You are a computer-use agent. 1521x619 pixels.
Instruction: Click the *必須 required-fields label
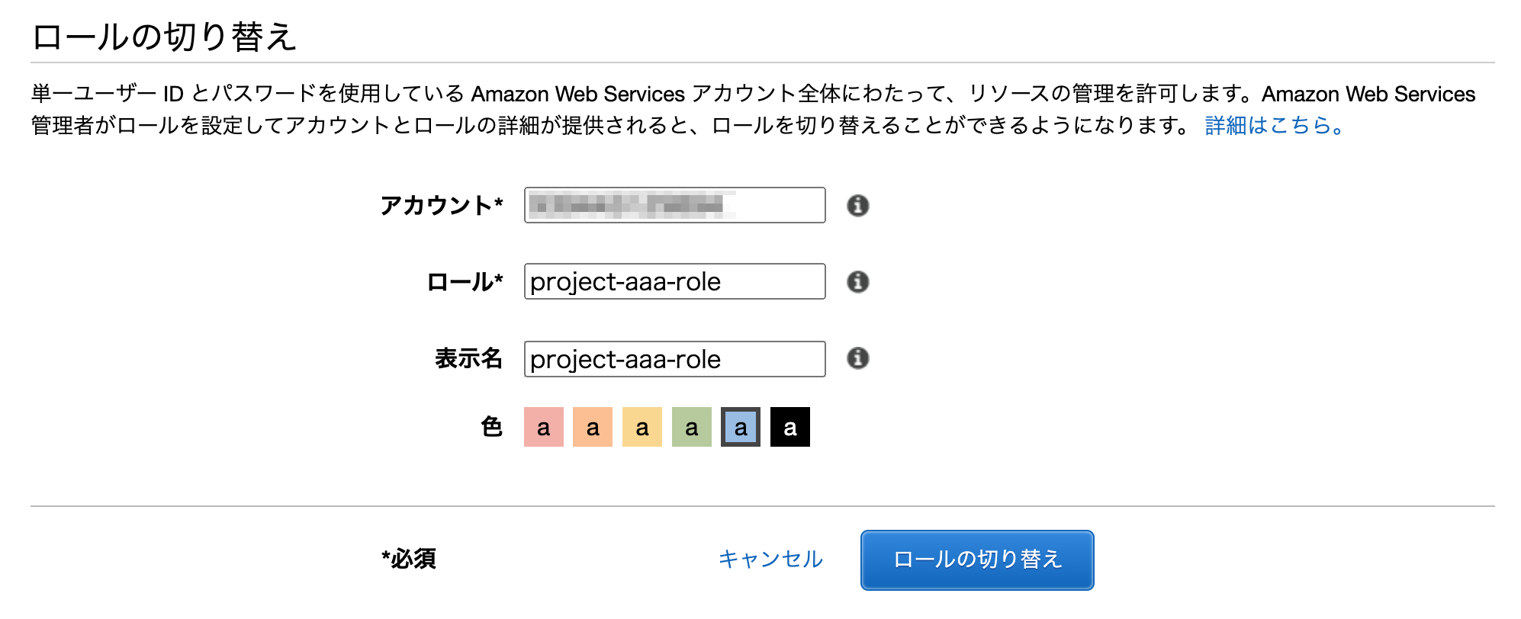pos(409,560)
